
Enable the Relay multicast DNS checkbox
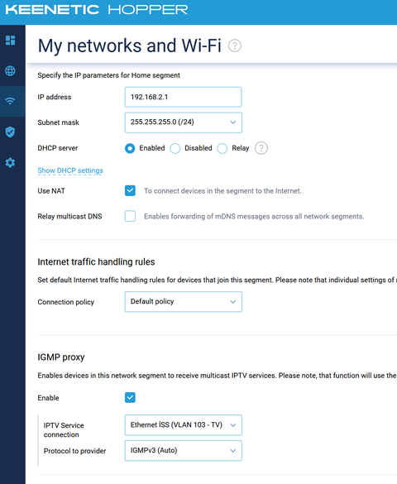pos(130,216)
